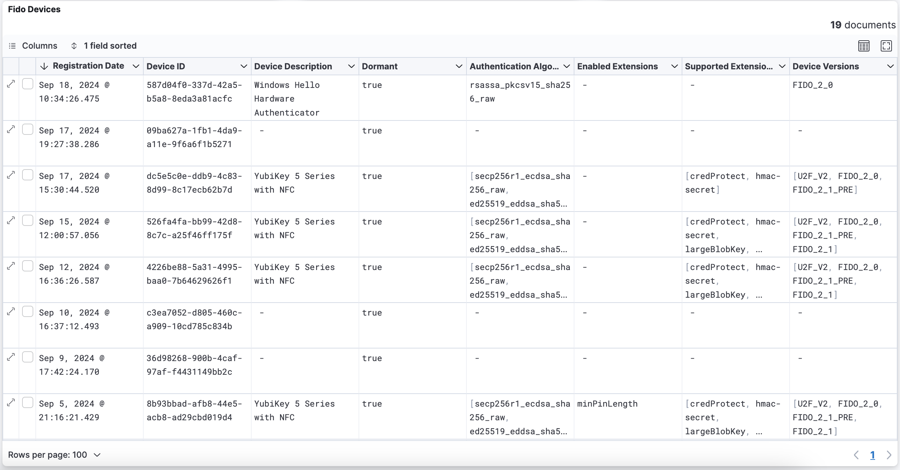Go to the next page of results
The height and width of the screenshot is (470, 900).
(890, 455)
